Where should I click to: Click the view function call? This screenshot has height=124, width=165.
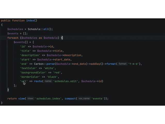pos(21,99)
